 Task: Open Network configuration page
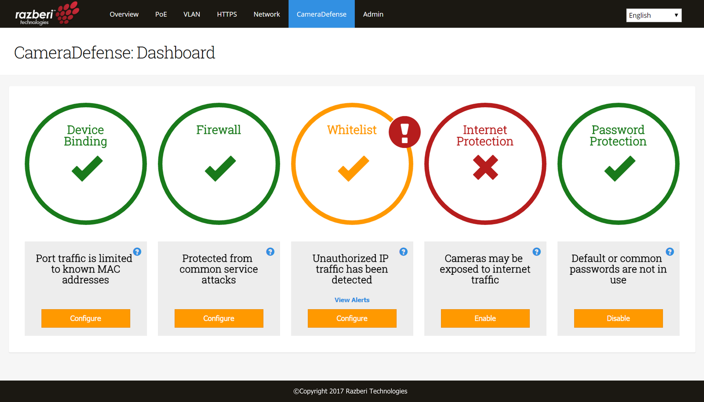click(x=267, y=14)
